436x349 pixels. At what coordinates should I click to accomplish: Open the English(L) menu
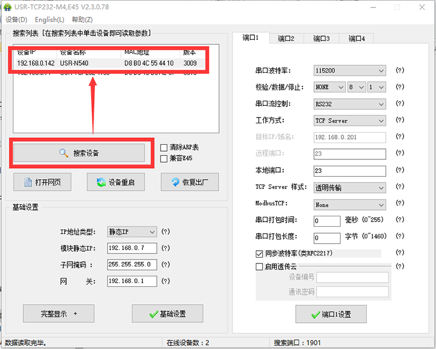tap(49, 20)
